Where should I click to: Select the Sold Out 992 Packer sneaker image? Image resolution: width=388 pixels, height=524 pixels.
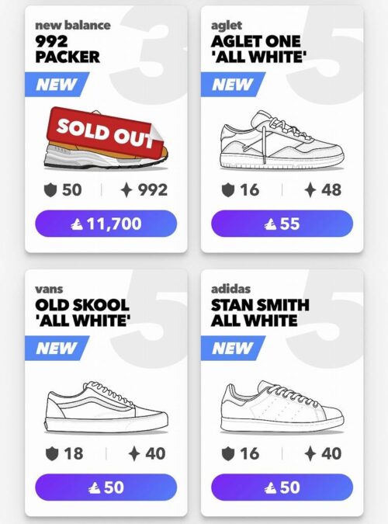(106, 138)
